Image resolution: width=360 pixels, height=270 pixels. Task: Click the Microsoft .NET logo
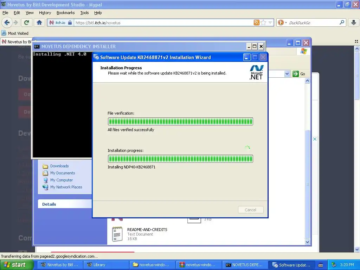256,72
